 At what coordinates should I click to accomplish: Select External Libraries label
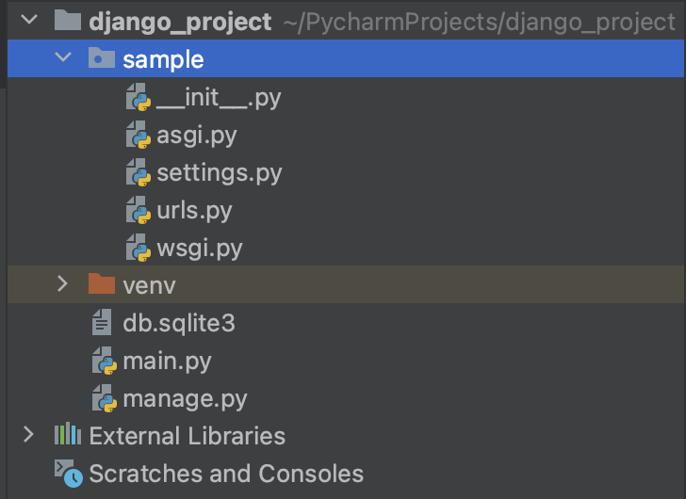click(188, 436)
